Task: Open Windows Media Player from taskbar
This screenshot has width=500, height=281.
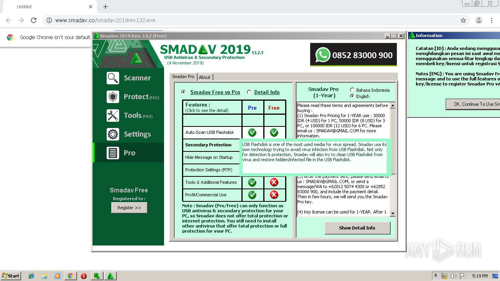Action: pos(57,276)
